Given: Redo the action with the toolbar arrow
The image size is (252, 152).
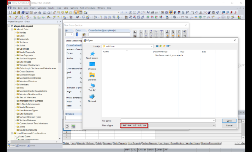Looking at the screenshot, I should [49, 12].
